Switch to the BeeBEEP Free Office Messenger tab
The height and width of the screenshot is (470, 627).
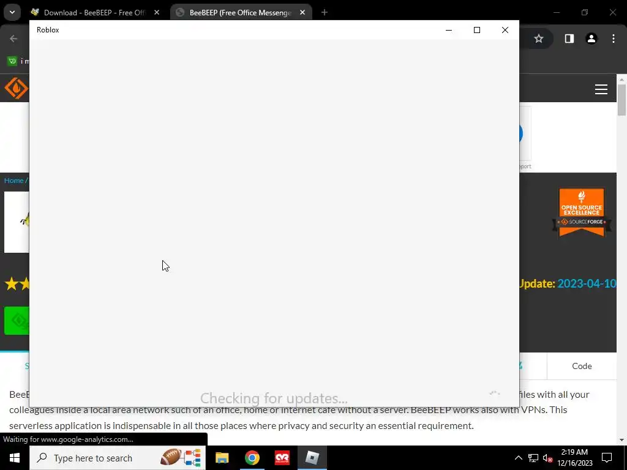tap(240, 12)
